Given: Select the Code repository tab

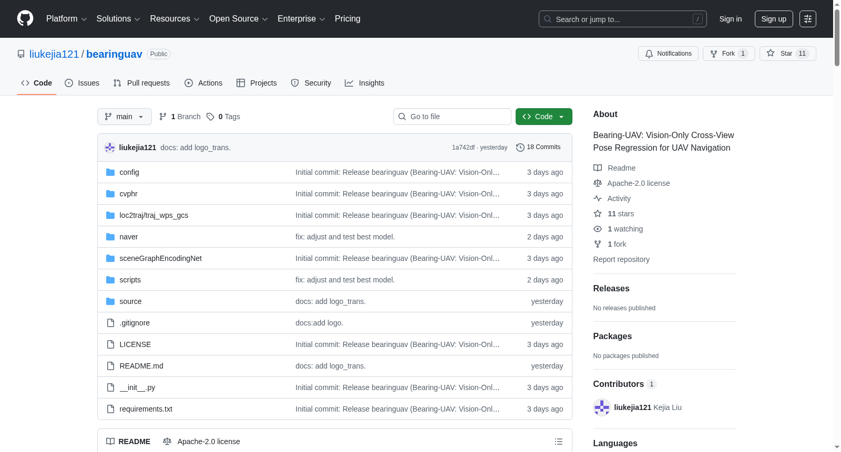Looking at the screenshot, I should point(37,83).
